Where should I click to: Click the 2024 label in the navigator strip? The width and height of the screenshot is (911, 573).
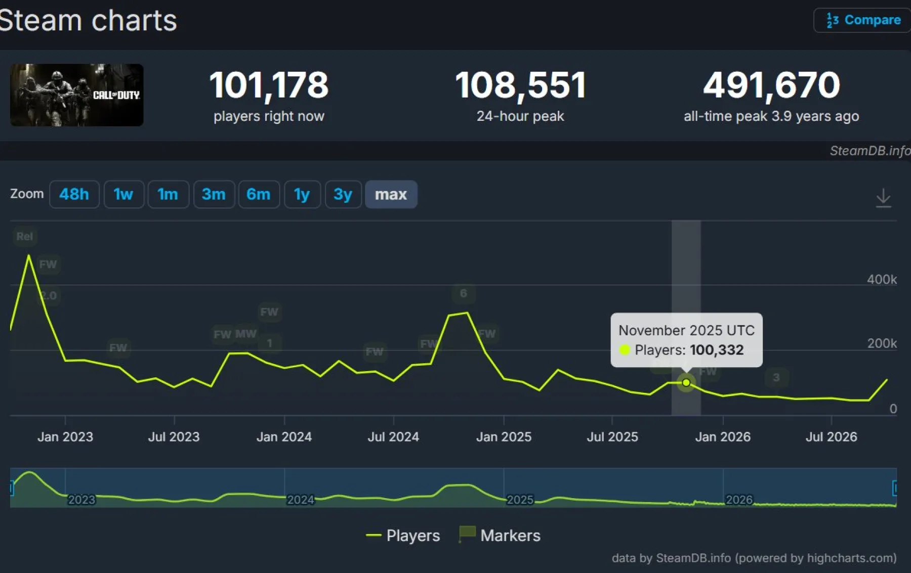tap(301, 500)
